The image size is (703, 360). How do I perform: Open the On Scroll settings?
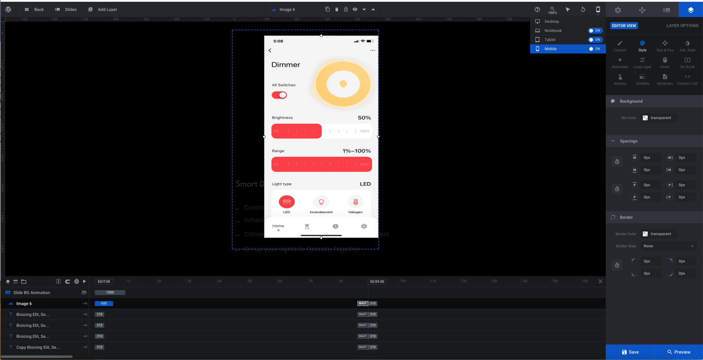[x=687, y=63]
